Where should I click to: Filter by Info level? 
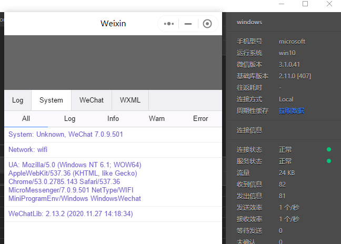click(113, 119)
